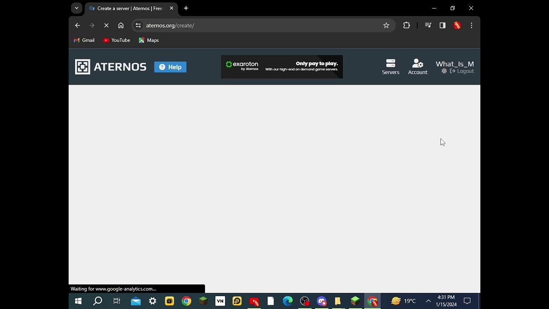Open the Chrome profile avatar

(x=457, y=25)
